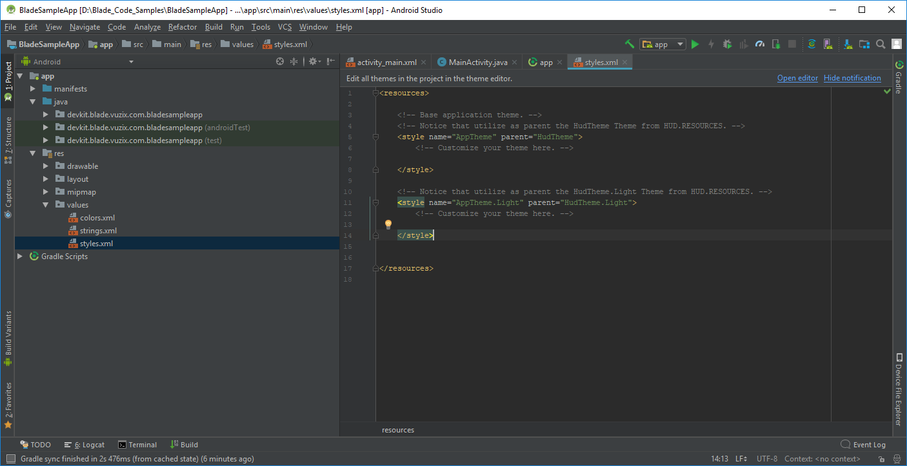Start debugging the app with bug icon
Image resolution: width=907 pixels, height=466 pixels.
728,44
